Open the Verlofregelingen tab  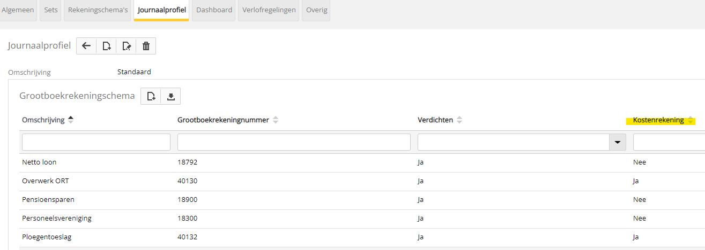(269, 10)
